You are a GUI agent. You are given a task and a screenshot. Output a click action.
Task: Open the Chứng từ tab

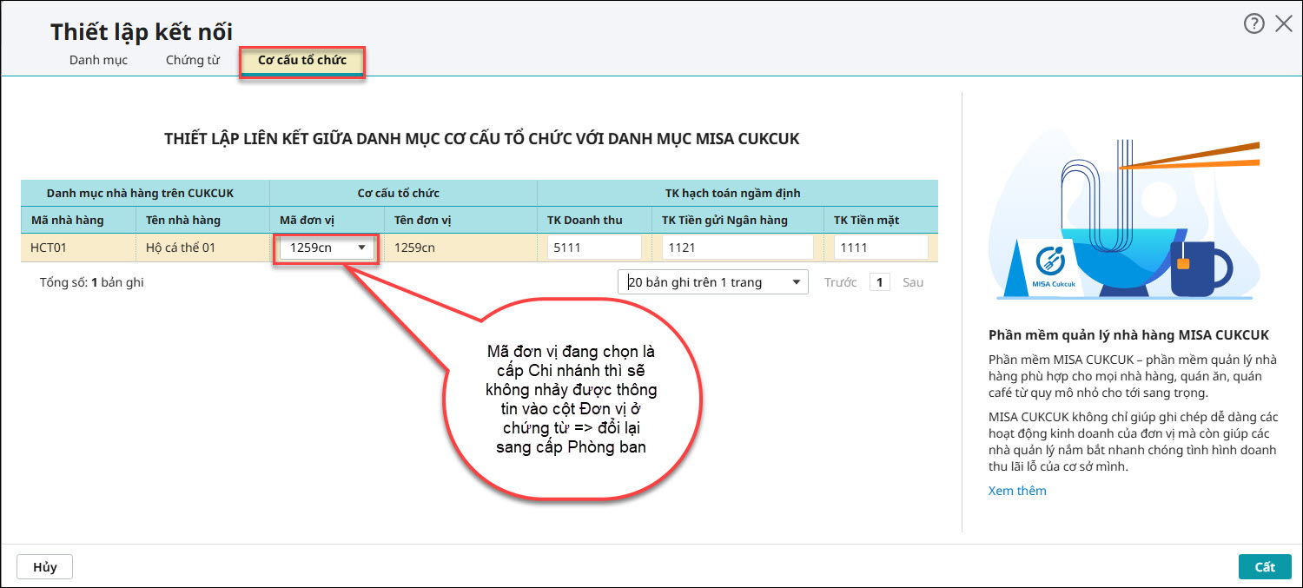point(192,61)
